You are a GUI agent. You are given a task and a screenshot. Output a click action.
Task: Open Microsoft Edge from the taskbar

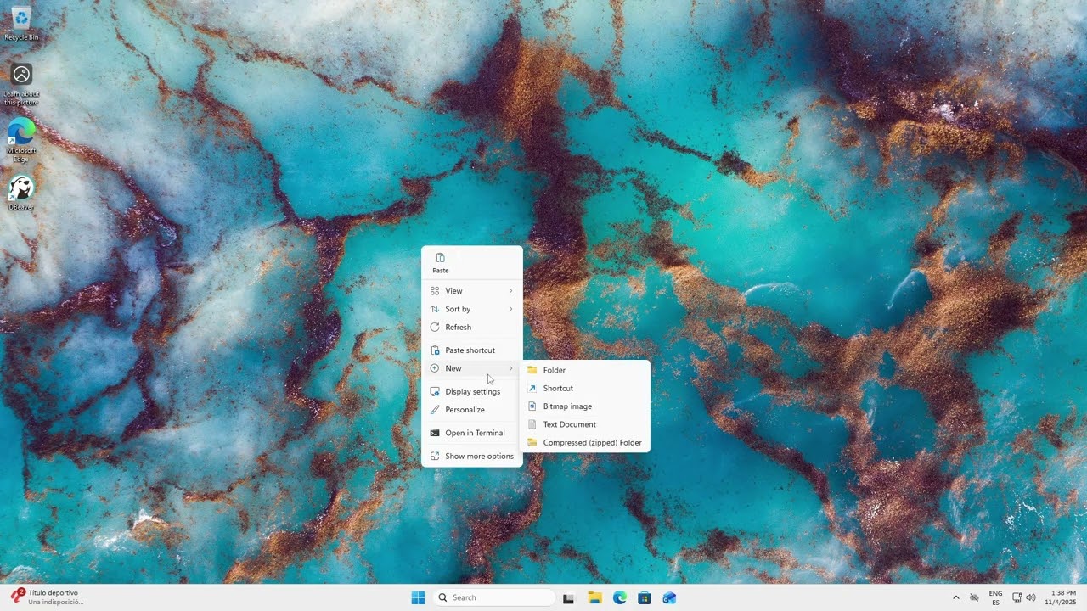pyautogui.click(x=620, y=597)
